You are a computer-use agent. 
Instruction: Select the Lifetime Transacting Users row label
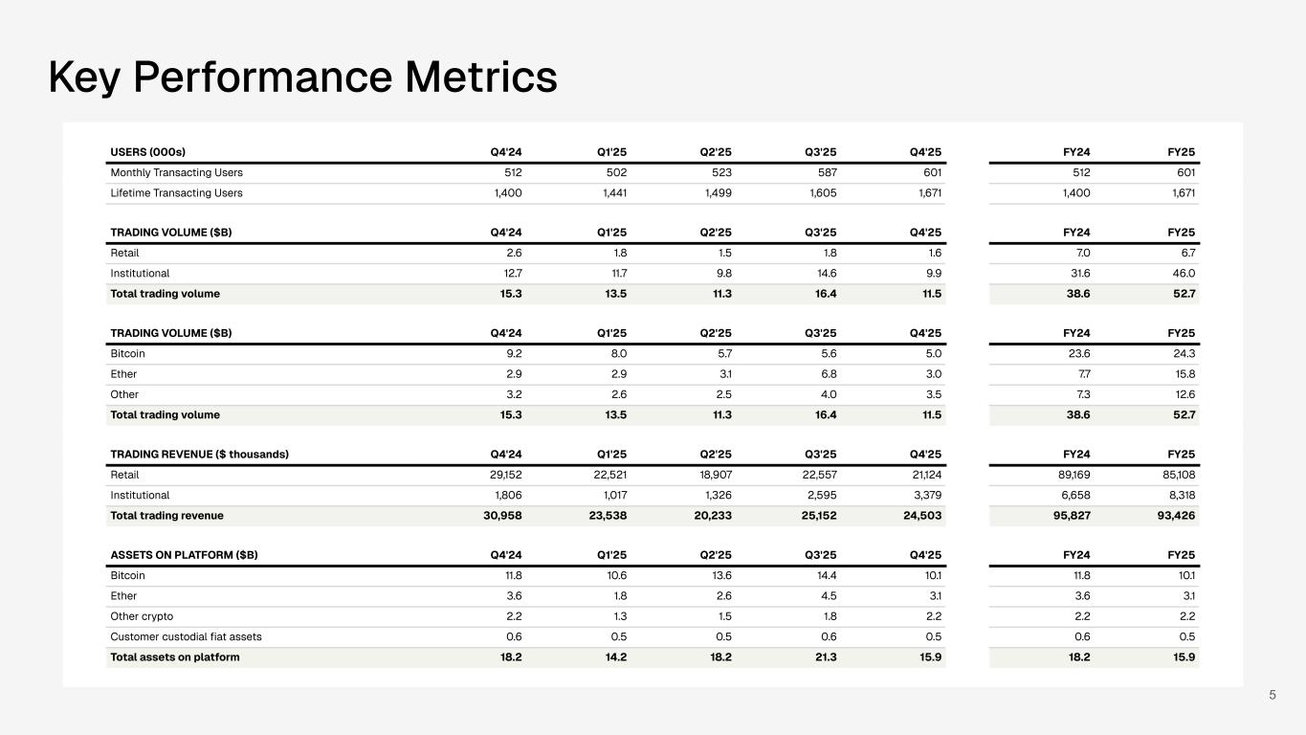click(x=176, y=193)
